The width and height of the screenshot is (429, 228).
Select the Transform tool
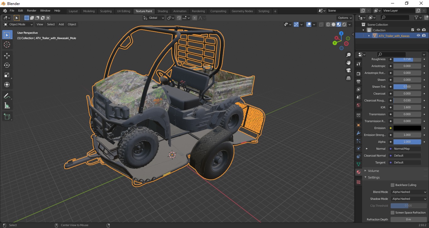pos(7,85)
